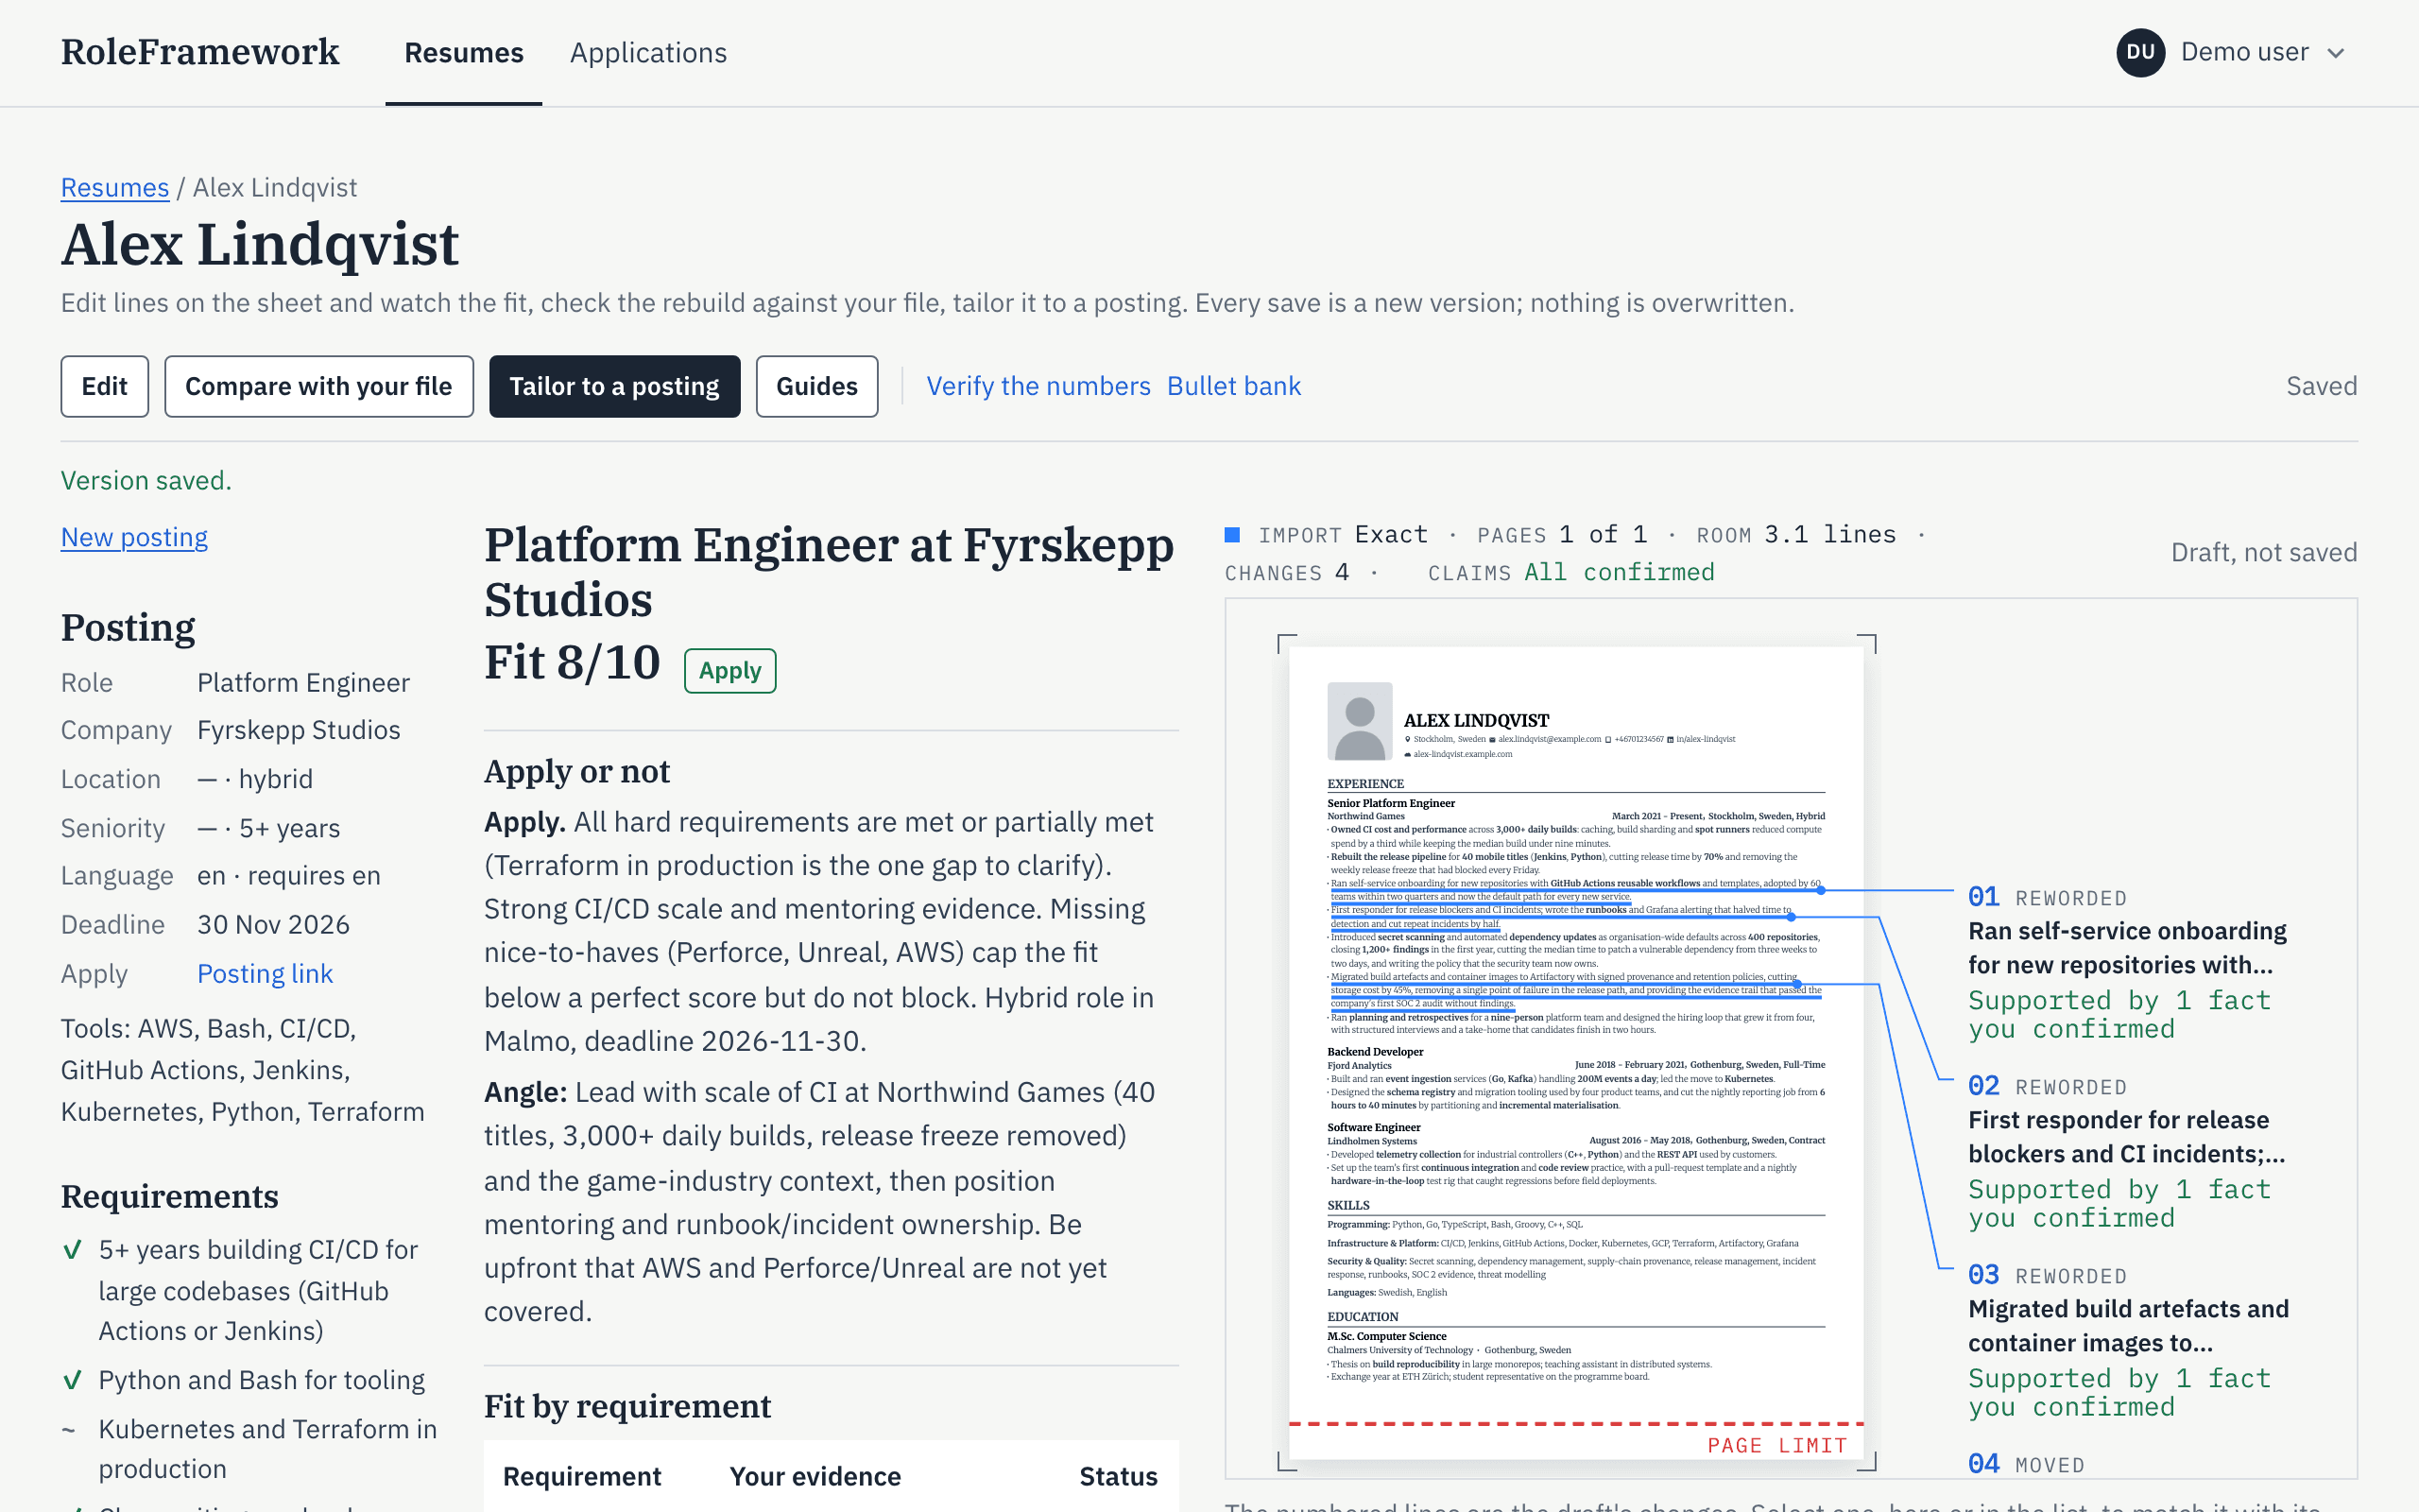Click the Edit button
This screenshot has height=1512, width=2419.
105,386
